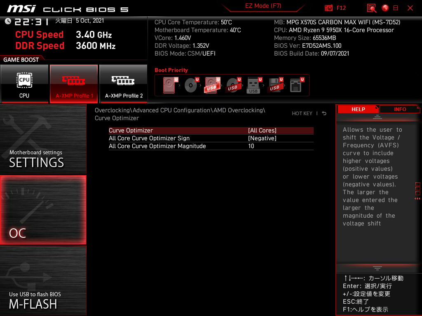Open the language globe icon
This screenshot has height=316, width=422.
pyautogui.click(x=385, y=8)
